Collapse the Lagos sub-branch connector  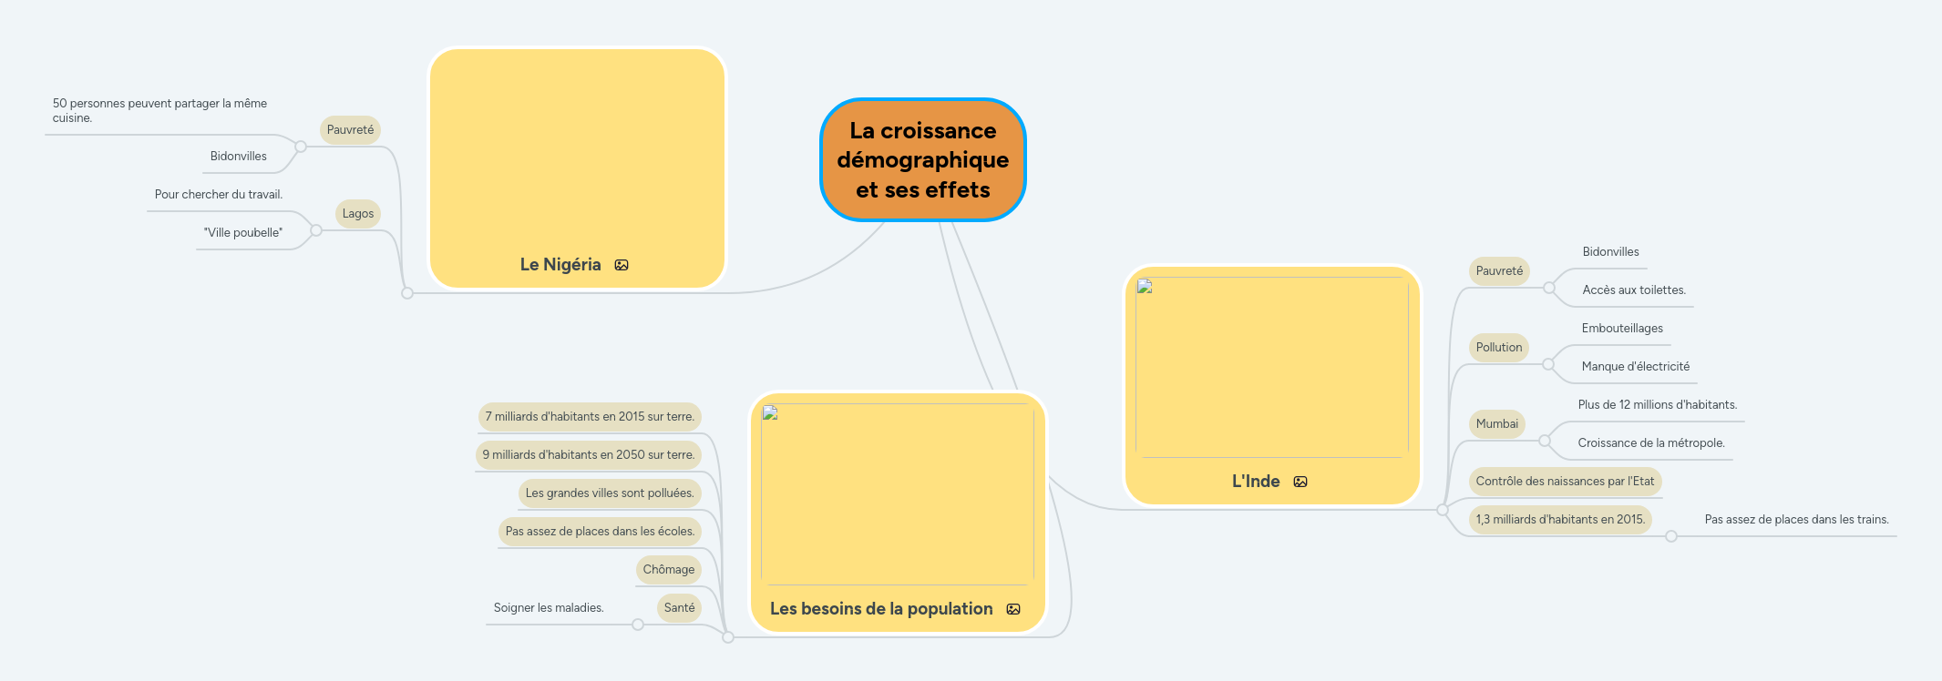(x=316, y=230)
